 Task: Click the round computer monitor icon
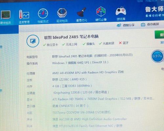click(33, 41)
